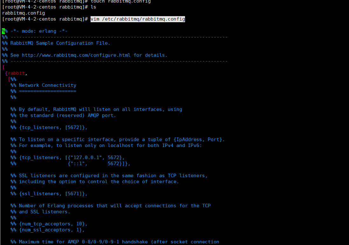Click 'Number of Erlang processes that will accept' line
The height and width of the screenshot is (245, 349).
(x=110, y=206)
